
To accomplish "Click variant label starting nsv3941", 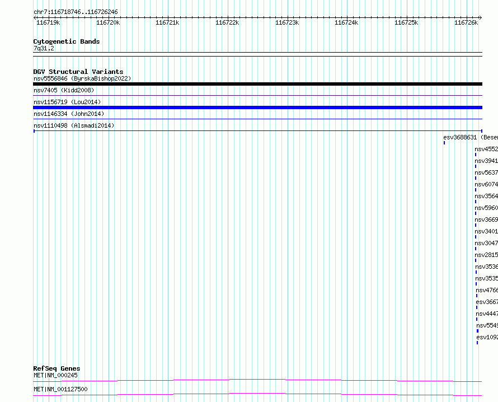I will point(486,161).
